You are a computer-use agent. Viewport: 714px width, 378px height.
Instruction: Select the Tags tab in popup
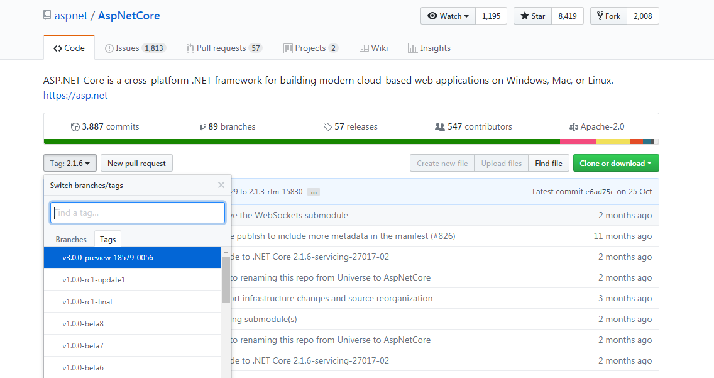108,239
